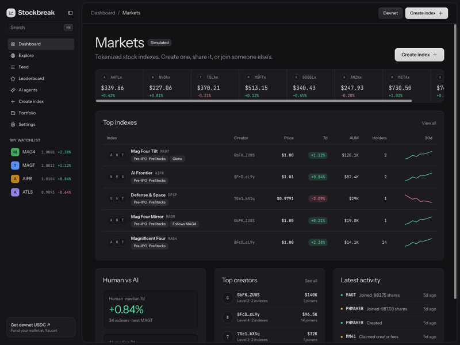The image size is (460, 345).
Task: Open the Dashboard menu item
Action: [41, 44]
